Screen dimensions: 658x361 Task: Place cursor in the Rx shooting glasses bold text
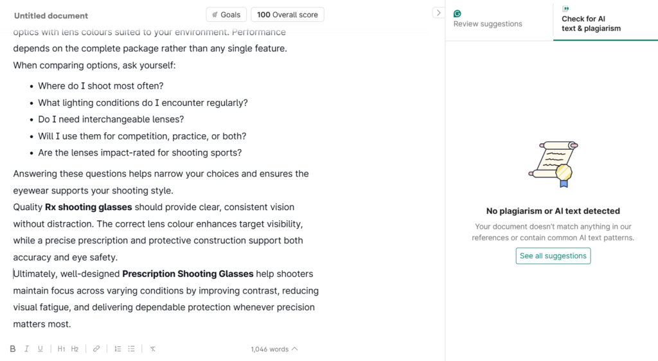point(88,207)
